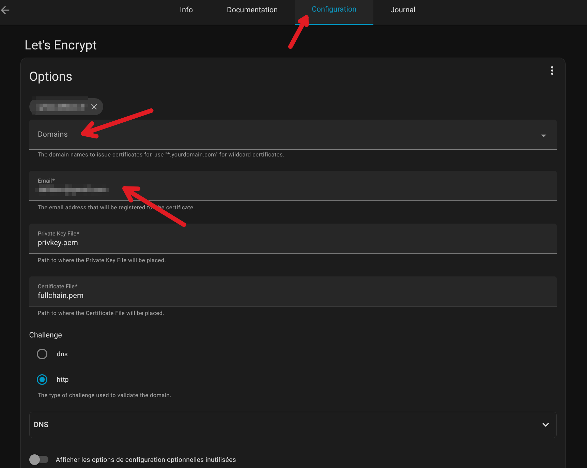Select the Configuration tab
The image size is (587, 468).
(x=334, y=10)
